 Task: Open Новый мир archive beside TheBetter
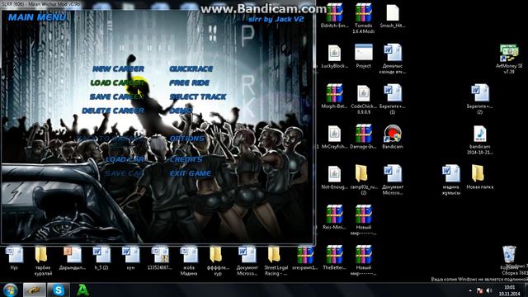point(363,255)
